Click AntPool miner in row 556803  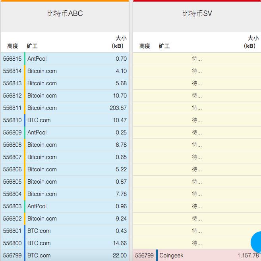(x=37, y=206)
